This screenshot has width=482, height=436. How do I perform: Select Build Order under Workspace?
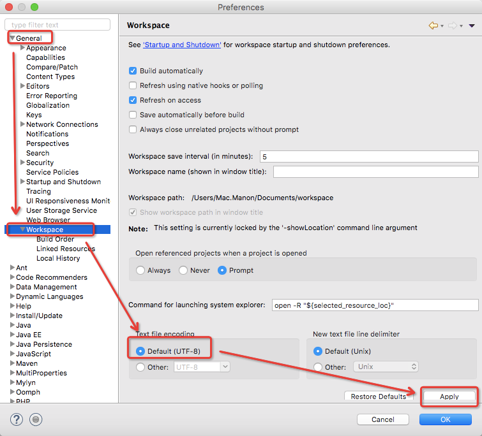tap(56, 239)
